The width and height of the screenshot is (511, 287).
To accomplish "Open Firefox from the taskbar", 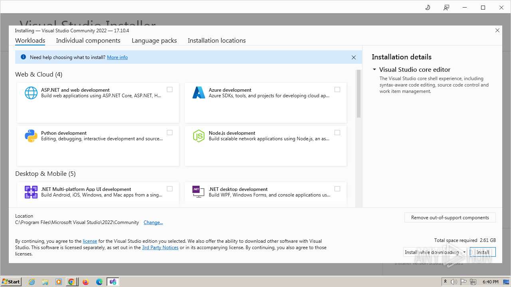I will 85,282.
